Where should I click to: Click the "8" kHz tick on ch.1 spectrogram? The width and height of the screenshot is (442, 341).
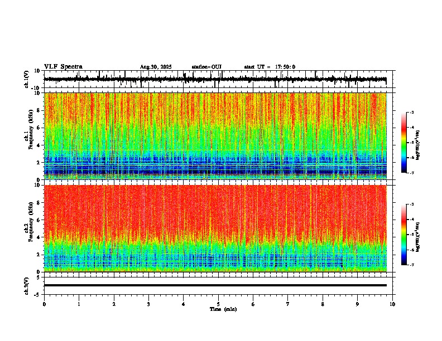[39, 110]
